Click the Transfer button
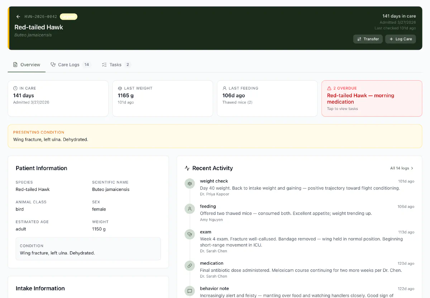430x298 pixels. (x=368, y=39)
